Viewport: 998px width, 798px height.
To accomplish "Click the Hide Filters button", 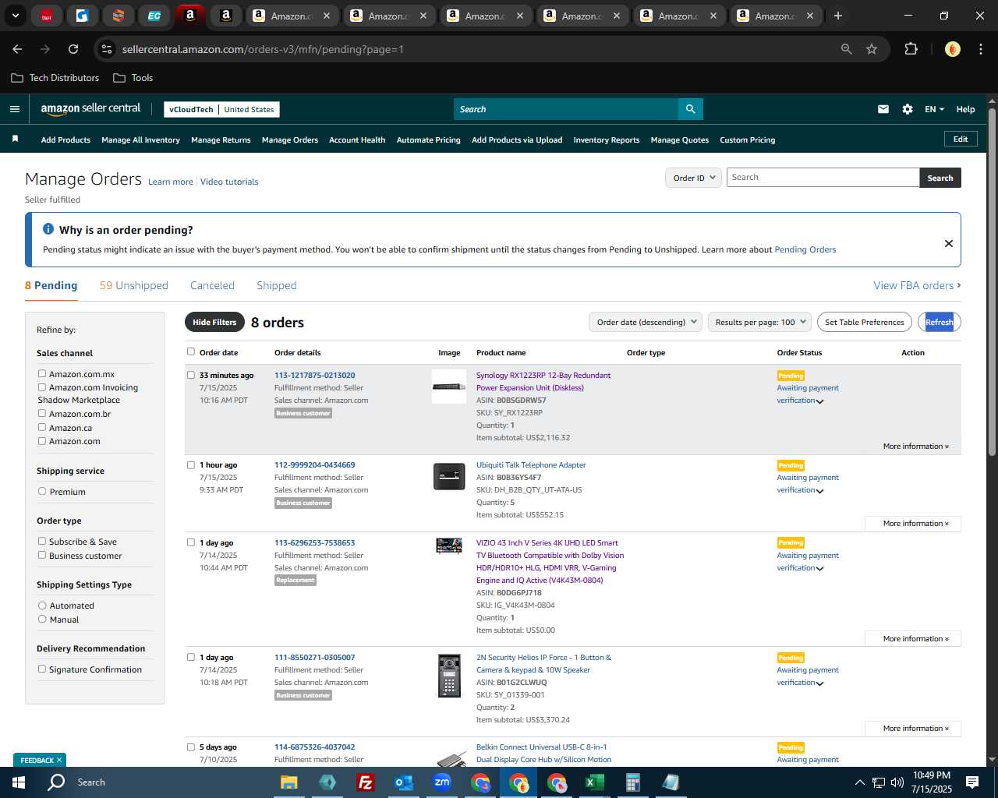I will (x=214, y=322).
